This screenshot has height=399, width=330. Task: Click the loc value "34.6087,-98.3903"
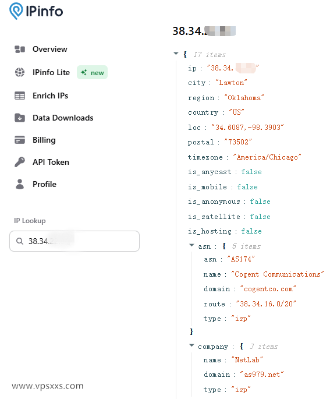(x=247, y=127)
